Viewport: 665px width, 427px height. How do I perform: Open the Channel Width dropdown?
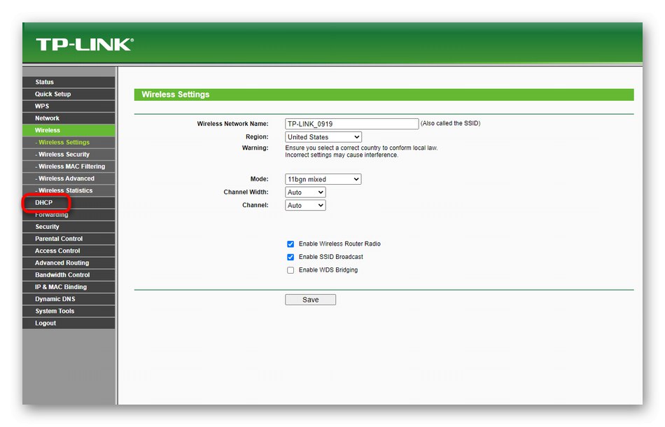coord(305,192)
